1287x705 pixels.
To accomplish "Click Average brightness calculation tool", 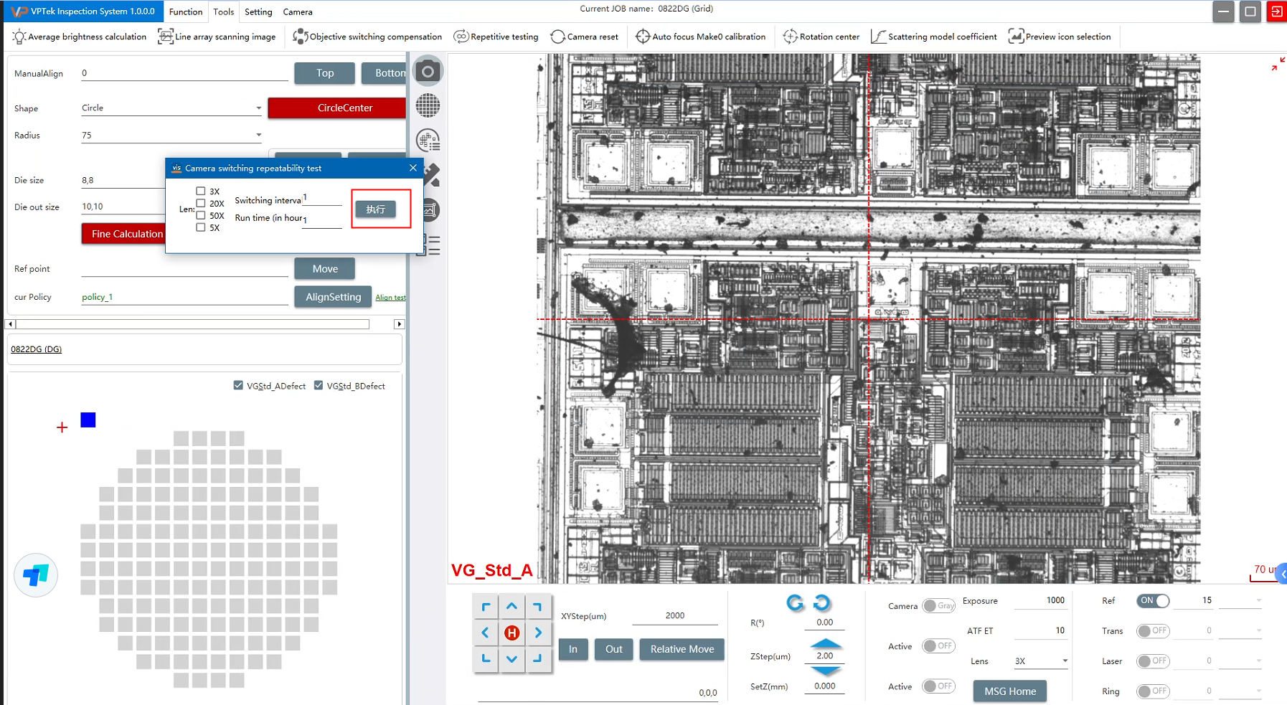I will pos(80,37).
